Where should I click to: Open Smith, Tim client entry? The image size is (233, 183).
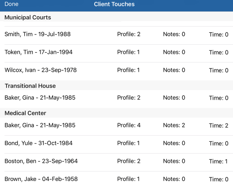[37, 34]
